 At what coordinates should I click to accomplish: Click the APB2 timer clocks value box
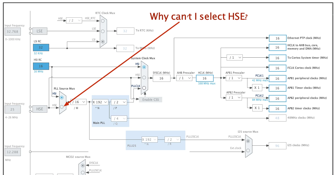[278, 109]
